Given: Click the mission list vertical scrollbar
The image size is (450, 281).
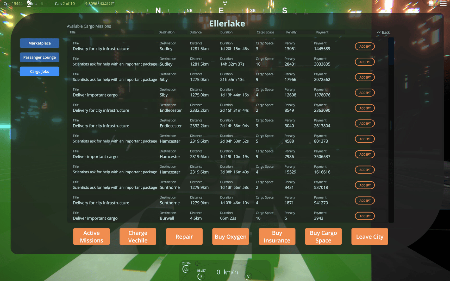Looking at the screenshot, I should tap(391, 52).
